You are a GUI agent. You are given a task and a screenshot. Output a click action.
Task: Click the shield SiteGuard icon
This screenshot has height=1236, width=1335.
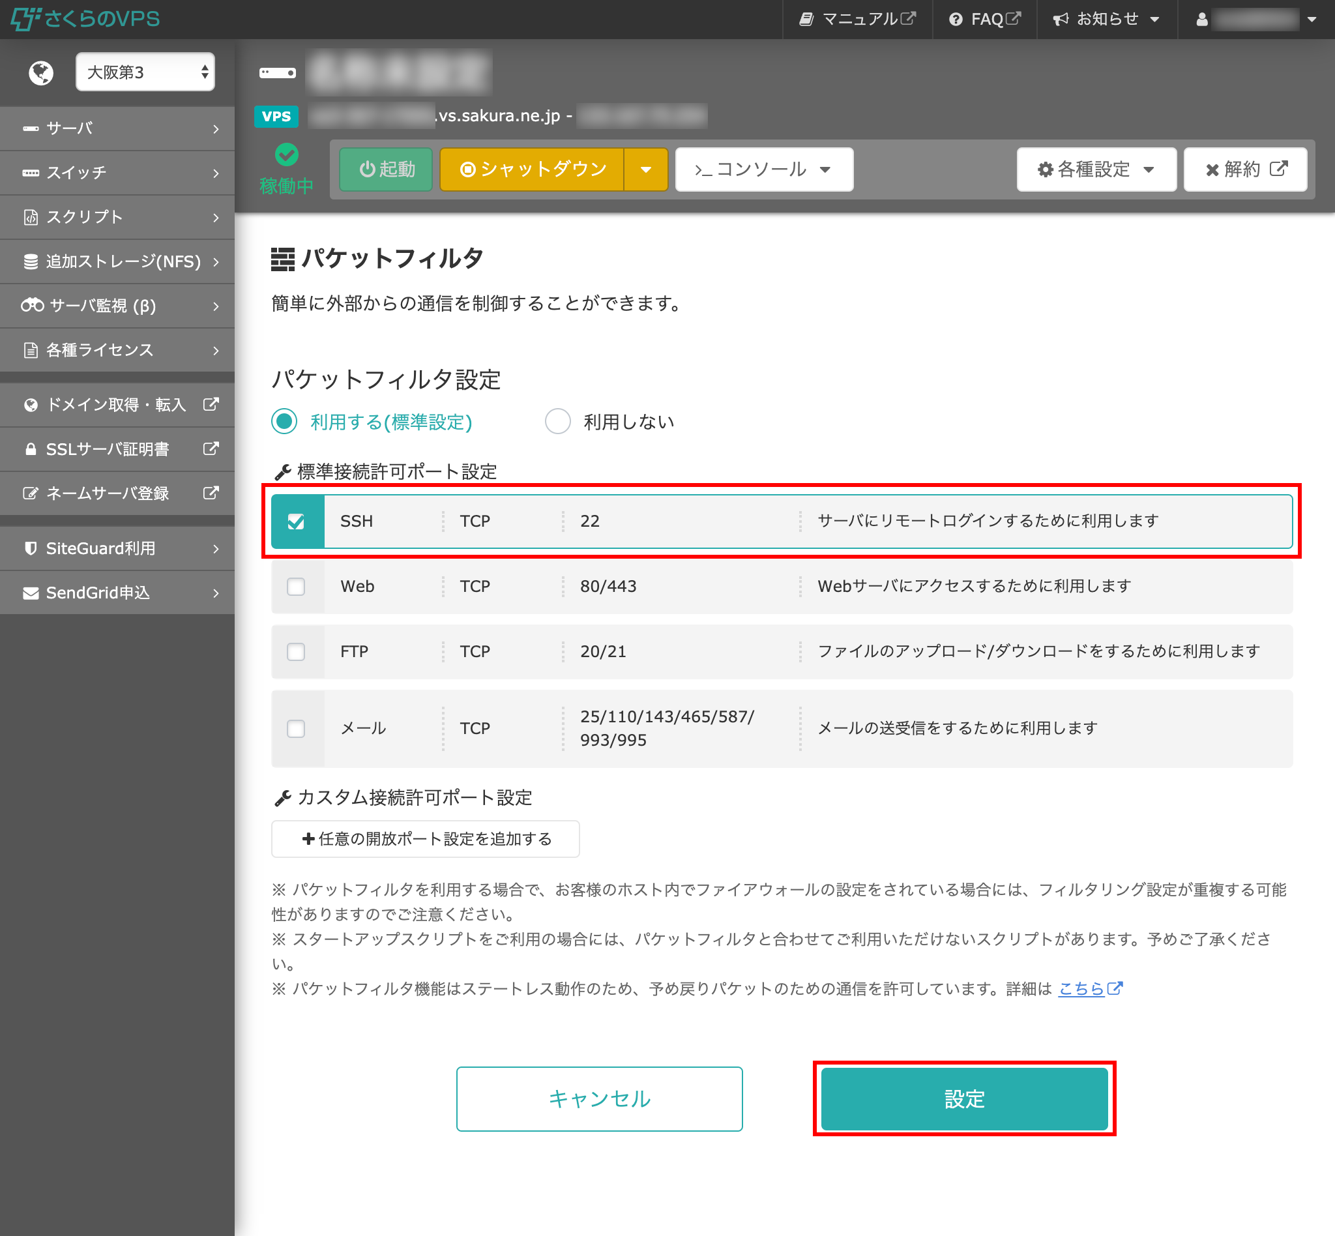tap(30, 548)
